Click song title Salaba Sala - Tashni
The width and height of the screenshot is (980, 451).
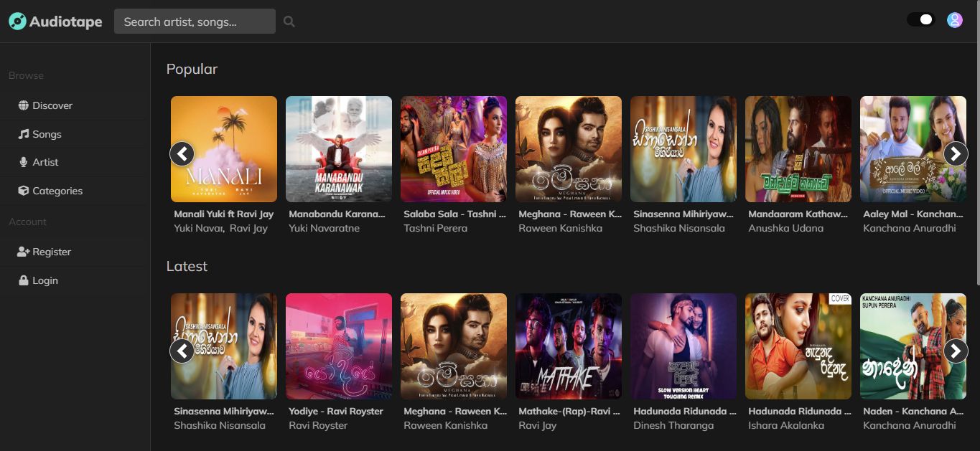(454, 214)
